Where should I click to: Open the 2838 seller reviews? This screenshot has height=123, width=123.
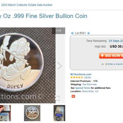(x=87, y=77)
